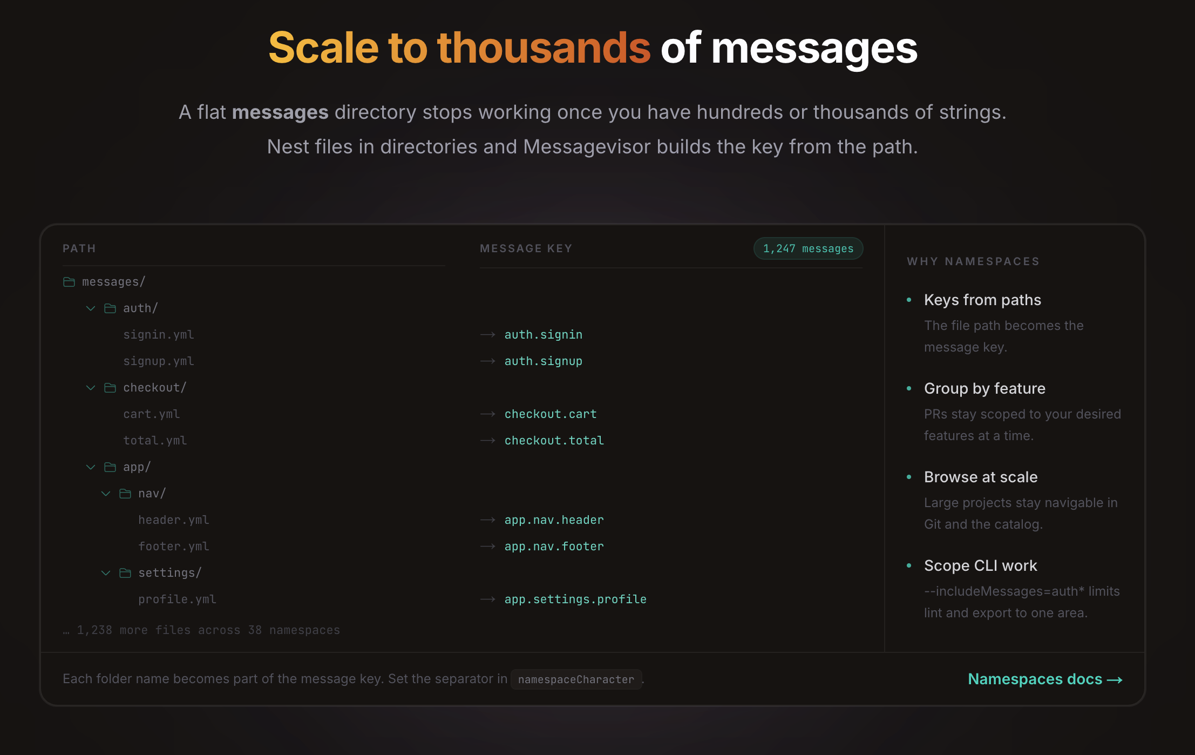The width and height of the screenshot is (1195, 755).
Task: Click the app.nav.footer message key
Action: [554, 547]
